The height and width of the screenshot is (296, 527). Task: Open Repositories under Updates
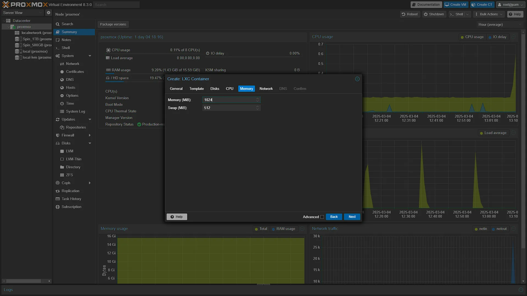76,127
